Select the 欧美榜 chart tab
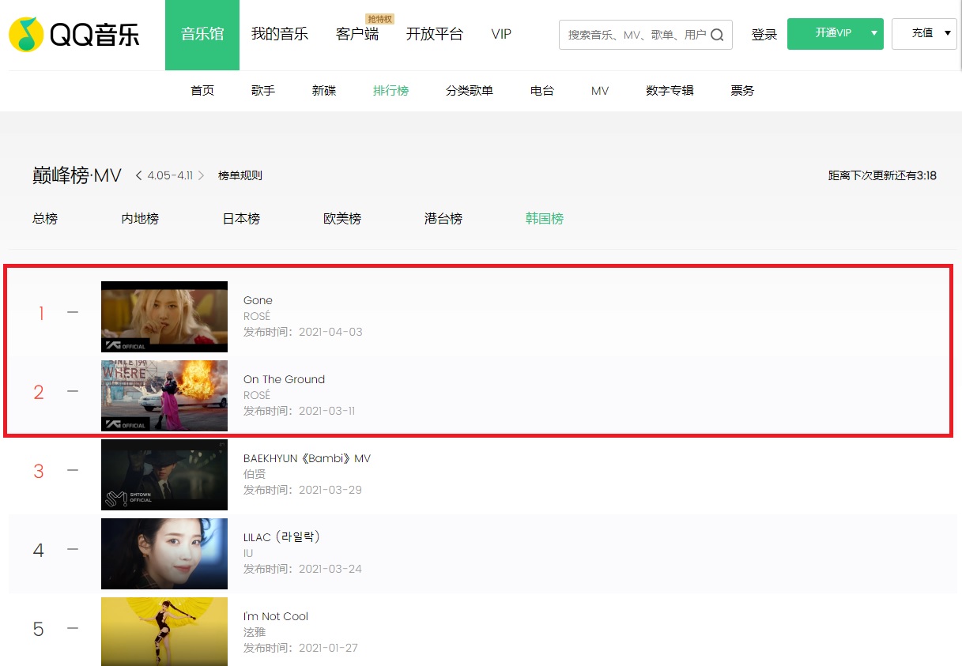This screenshot has width=962, height=666. 342,219
